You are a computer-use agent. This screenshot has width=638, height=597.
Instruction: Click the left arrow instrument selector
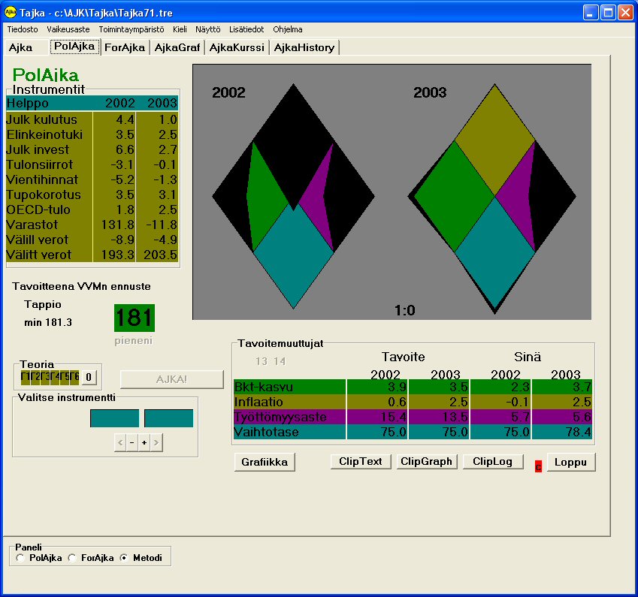pos(120,442)
